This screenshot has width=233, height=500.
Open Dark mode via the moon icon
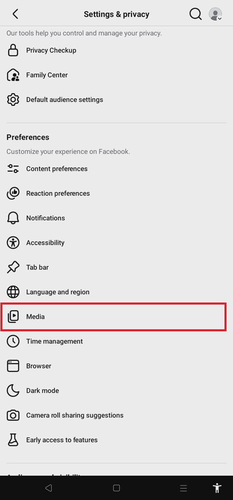pyautogui.click(x=13, y=390)
